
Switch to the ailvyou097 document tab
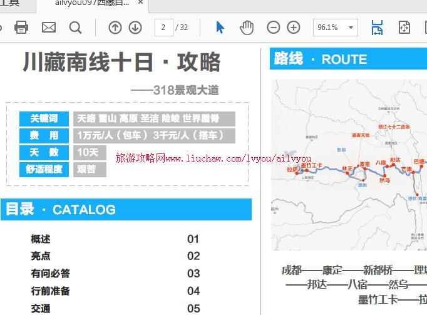click(x=92, y=3)
